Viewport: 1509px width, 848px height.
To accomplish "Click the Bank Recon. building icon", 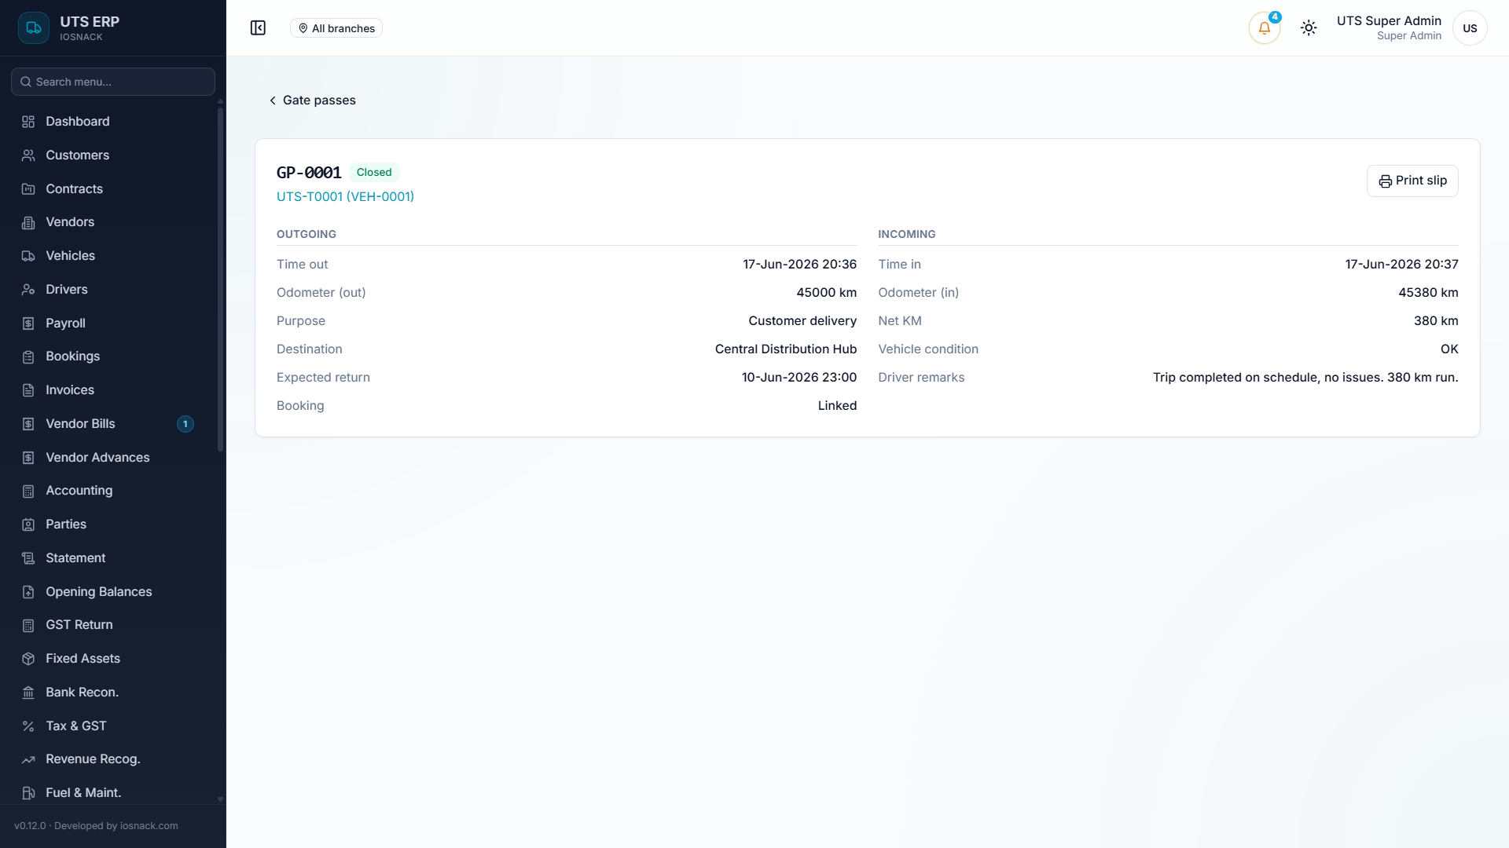I will 28,693.
